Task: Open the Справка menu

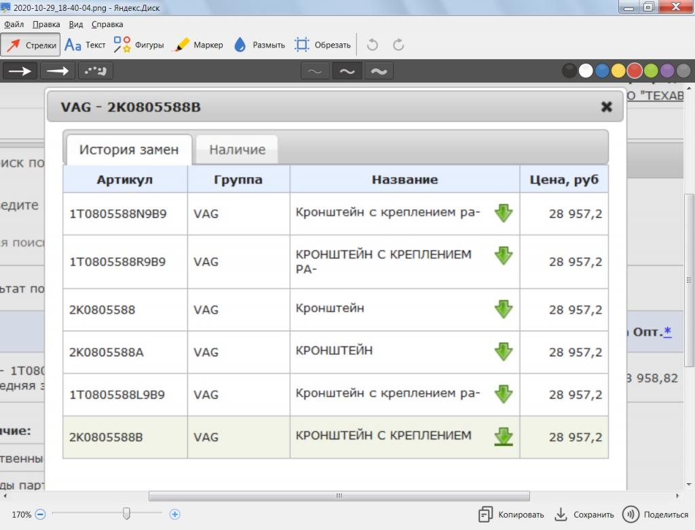Action: click(x=107, y=24)
